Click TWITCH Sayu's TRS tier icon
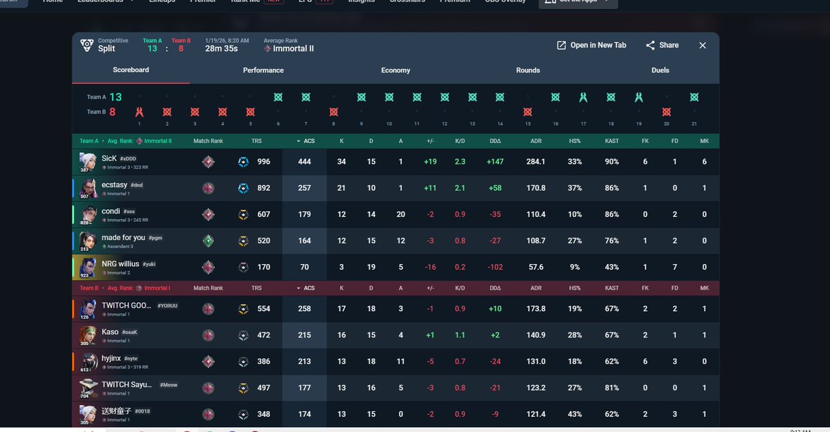 (243, 388)
